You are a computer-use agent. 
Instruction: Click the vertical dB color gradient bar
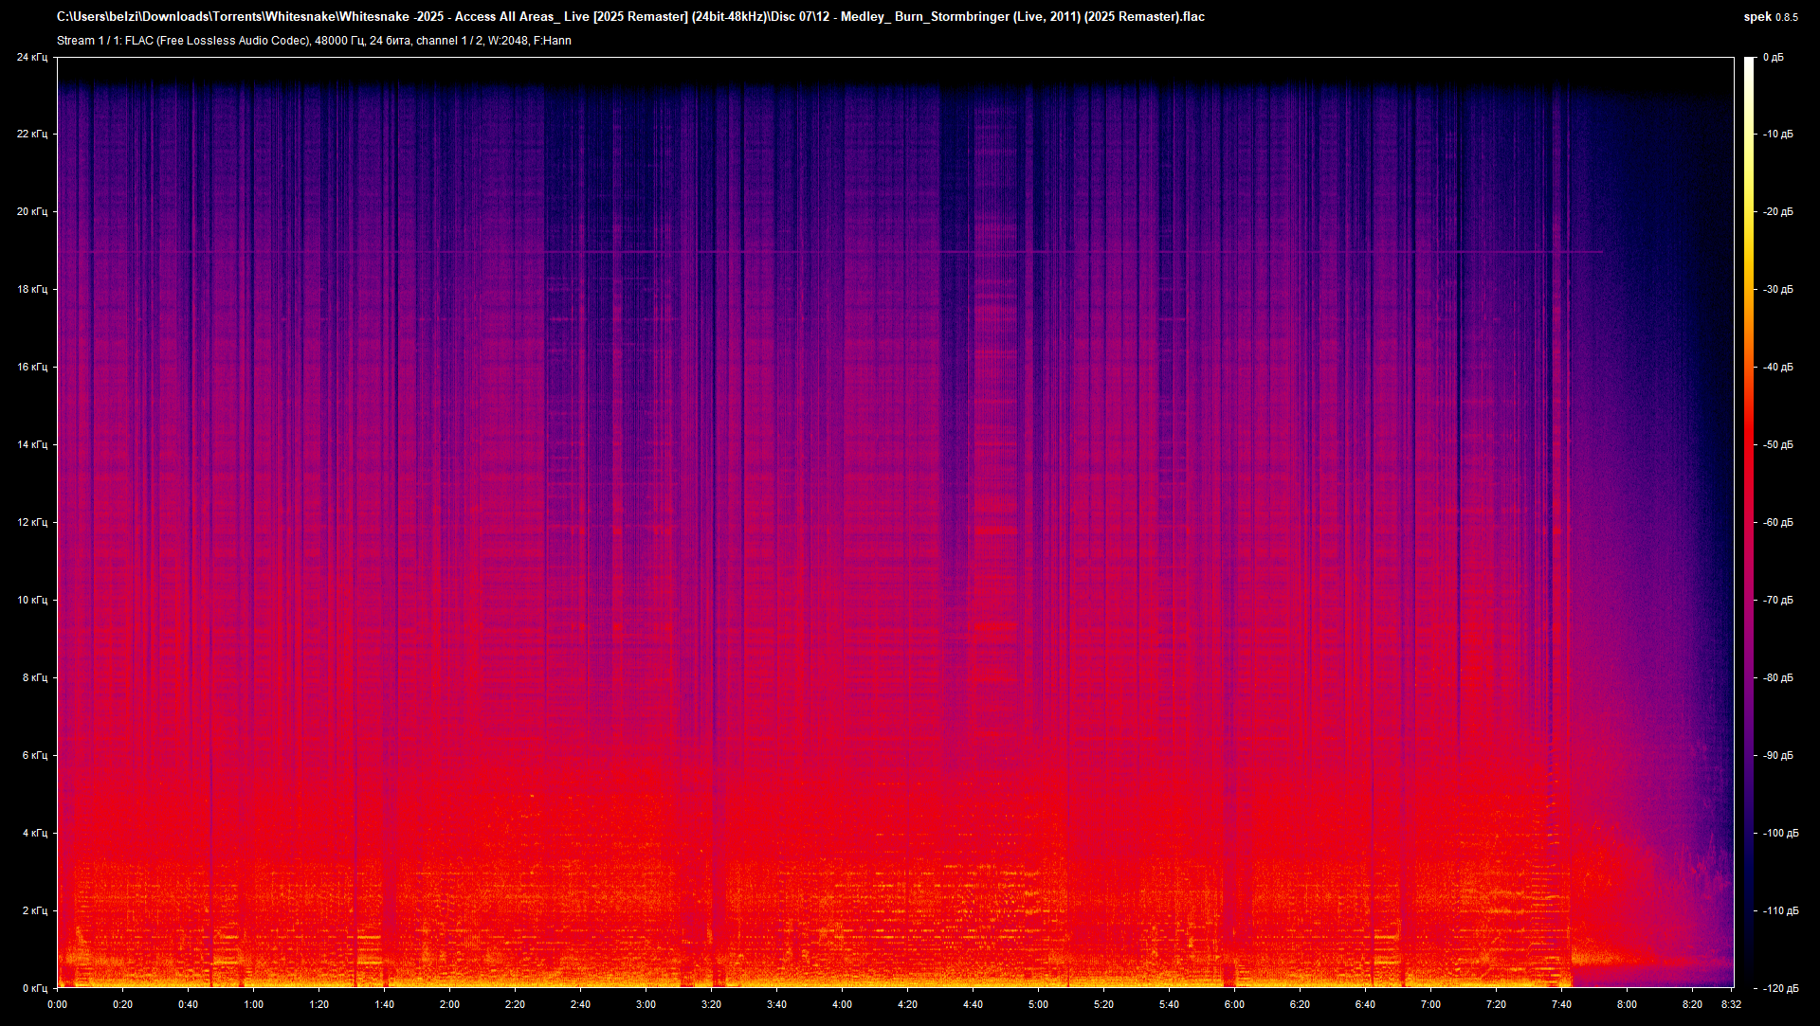coord(1749,521)
